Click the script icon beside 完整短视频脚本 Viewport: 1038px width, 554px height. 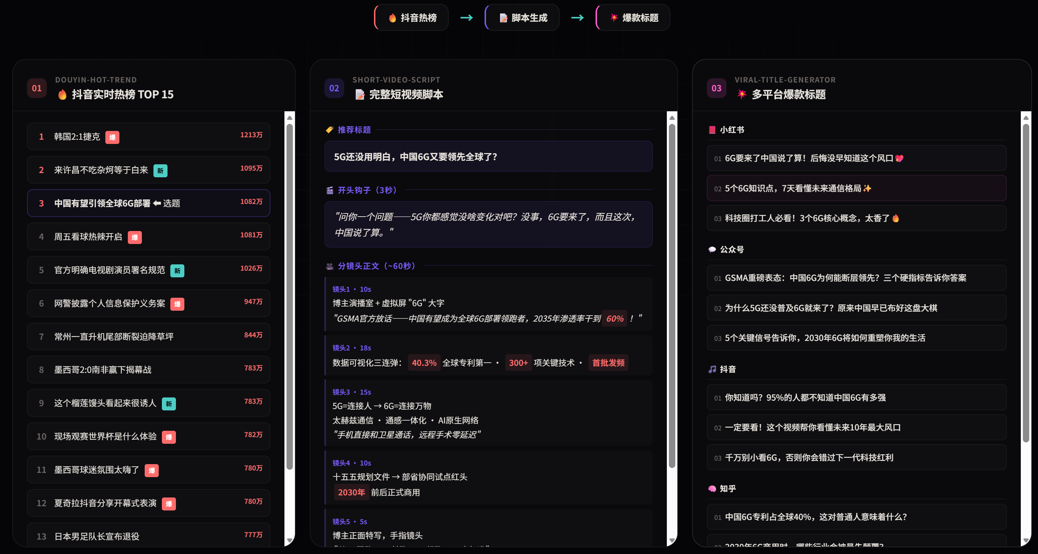[360, 95]
